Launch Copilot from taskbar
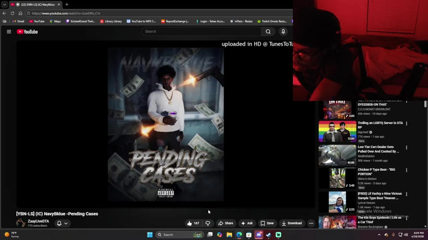The width and height of the screenshot is (428, 240). (x=219, y=235)
